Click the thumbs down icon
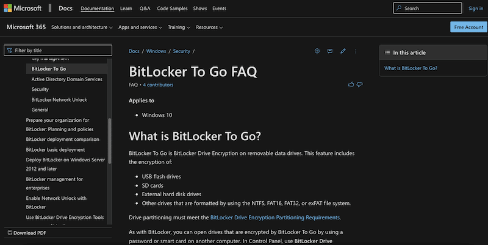488x245 pixels. [360, 84]
